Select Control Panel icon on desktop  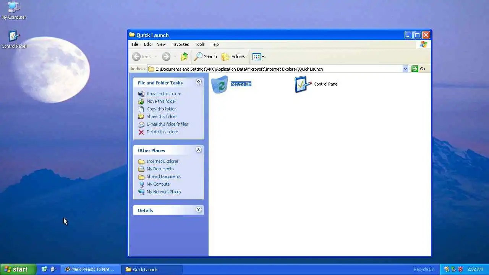pos(14,40)
